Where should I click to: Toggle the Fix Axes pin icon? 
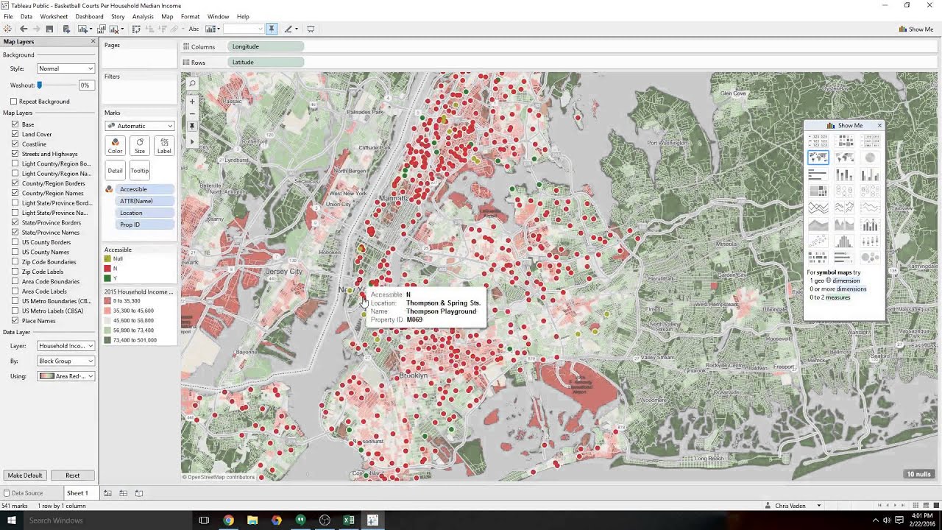pyautogui.click(x=272, y=29)
